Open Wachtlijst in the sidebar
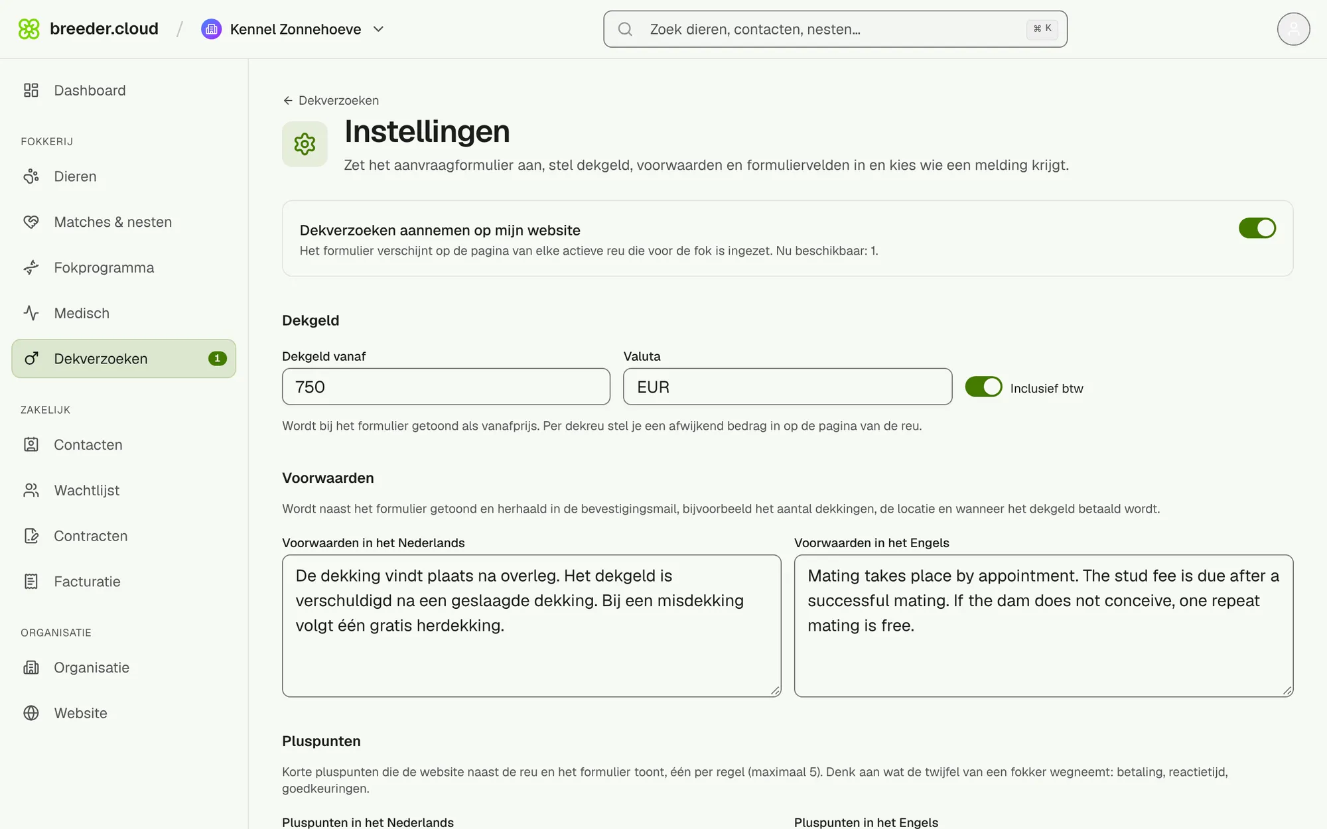 124,491
